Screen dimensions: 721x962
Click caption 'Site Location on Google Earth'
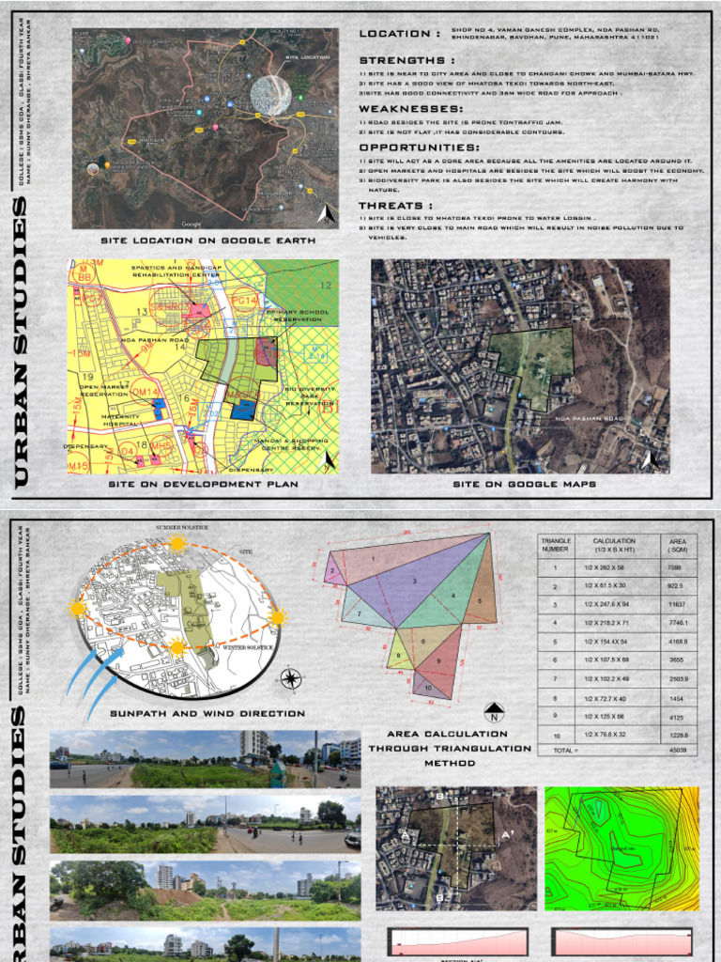[x=207, y=240]
